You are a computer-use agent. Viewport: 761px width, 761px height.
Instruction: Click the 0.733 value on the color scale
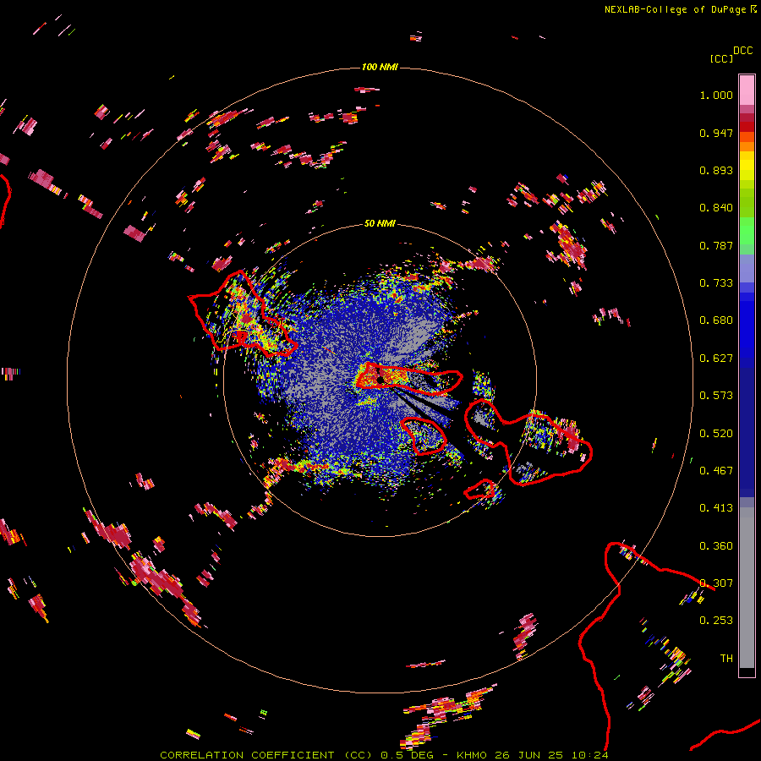716,282
